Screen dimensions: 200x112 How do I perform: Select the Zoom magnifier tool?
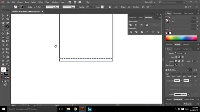7,64
